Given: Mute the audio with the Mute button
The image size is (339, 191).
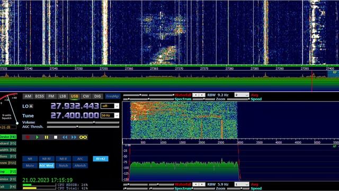Looking at the screenshot, I should [30, 166].
